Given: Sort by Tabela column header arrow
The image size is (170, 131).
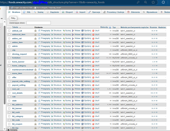Looking at the screenshot, I should (x=20, y=28).
